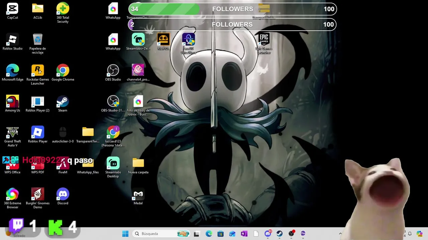This screenshot has height=240, width=428.
Task: Select the Streamlabs+De... installer icon
Action: click(x=138, y=42)
